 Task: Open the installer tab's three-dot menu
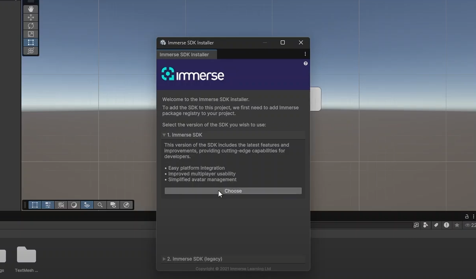pyautogui.click(x=305, y=54)
